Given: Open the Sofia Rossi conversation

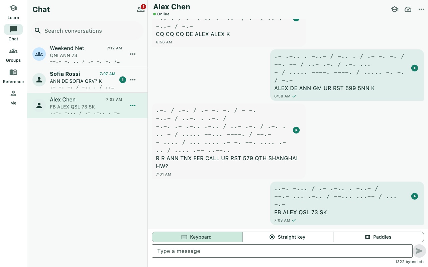Looking at the screenshot, I should [87, 80].
